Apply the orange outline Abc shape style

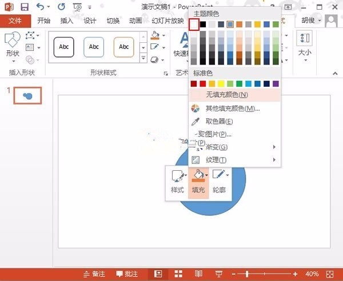coord(124,47)
